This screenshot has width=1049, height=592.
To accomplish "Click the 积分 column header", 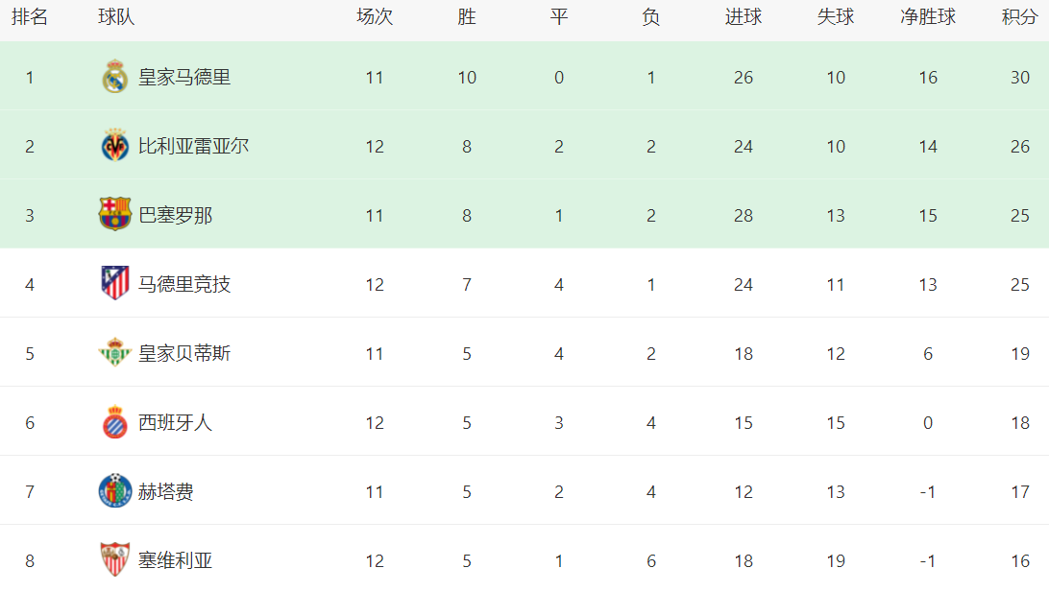I will 1019,17.
